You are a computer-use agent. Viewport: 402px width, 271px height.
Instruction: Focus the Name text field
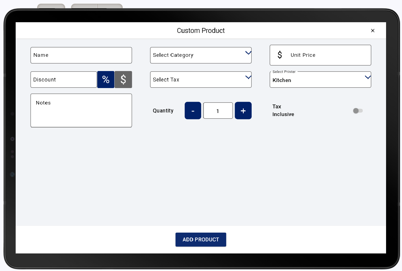(81, 55)
